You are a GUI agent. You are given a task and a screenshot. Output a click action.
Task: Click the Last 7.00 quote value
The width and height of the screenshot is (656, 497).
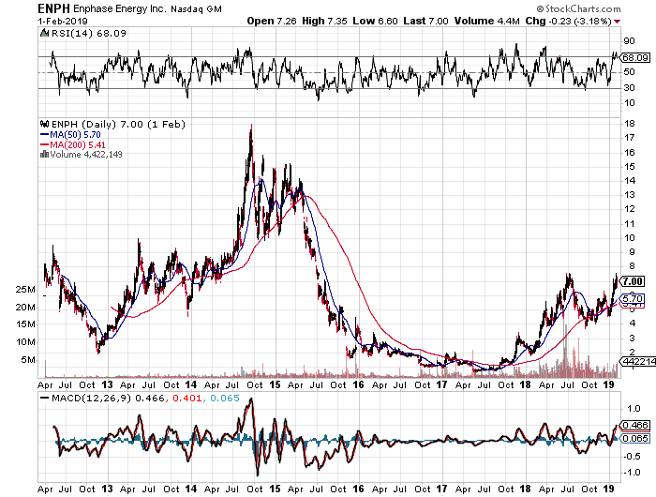[425, 21]
